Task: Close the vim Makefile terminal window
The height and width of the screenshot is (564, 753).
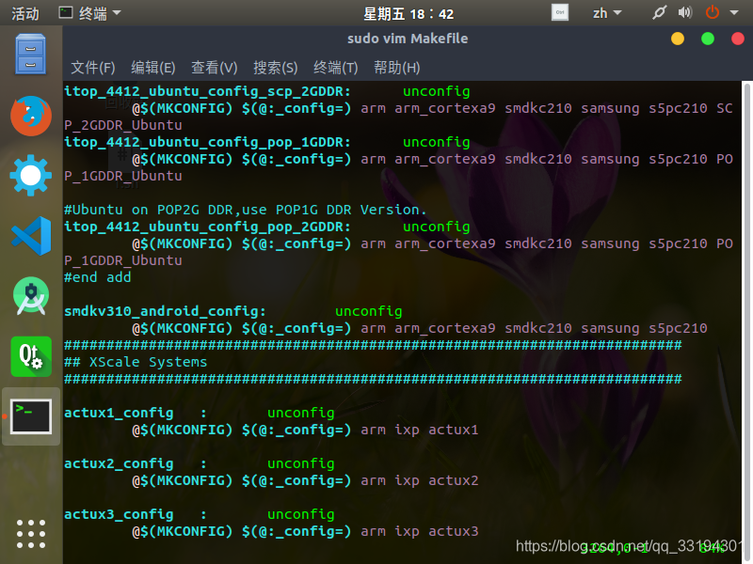Action: tap(738, 39)
